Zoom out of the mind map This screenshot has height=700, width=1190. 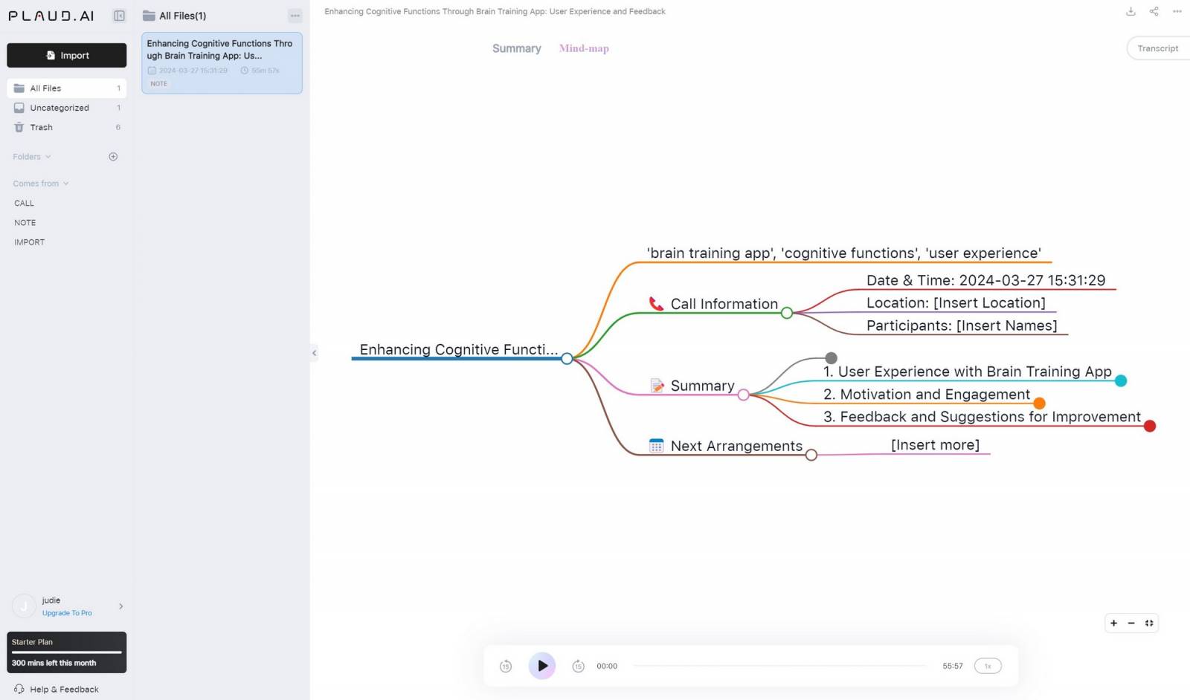(1131, 623)
